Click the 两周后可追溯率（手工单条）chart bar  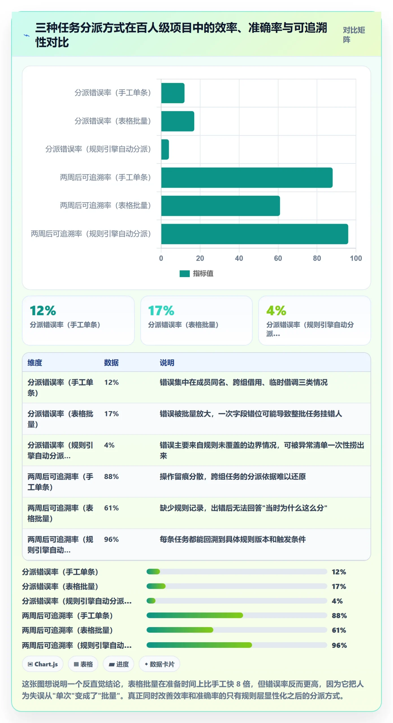pos(247,178)
